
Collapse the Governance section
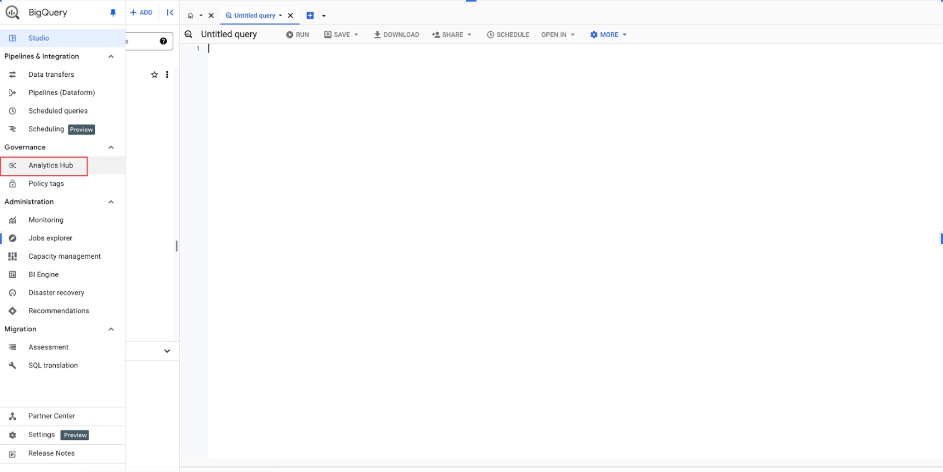111,147
